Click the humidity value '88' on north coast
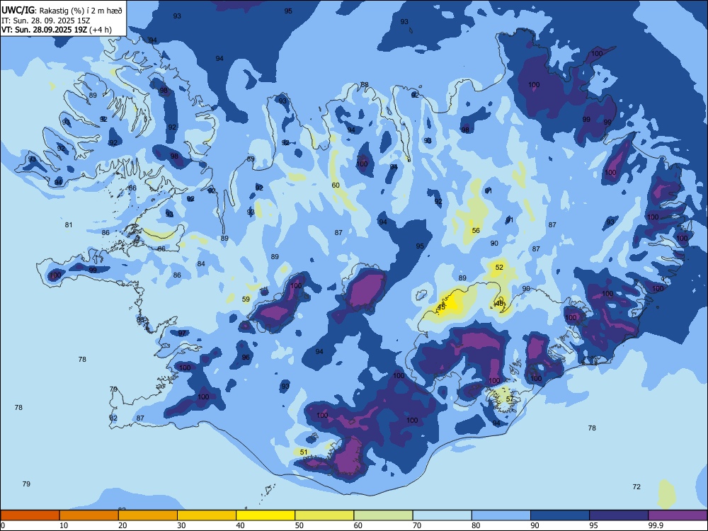This screenshot has height=531, width=708. pos(365,84)
